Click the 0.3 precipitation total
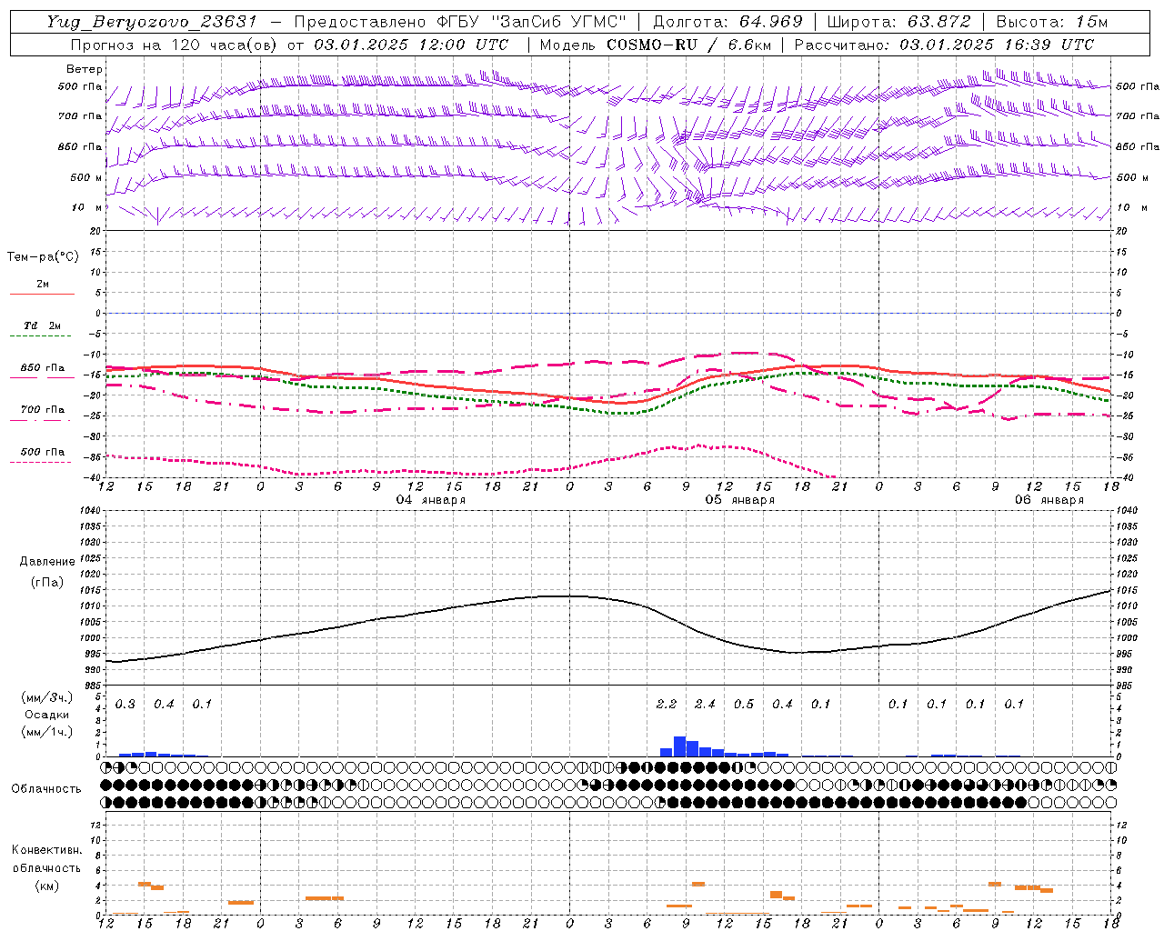This screenshot has height=931, width=1164. [x=125, y=704]
